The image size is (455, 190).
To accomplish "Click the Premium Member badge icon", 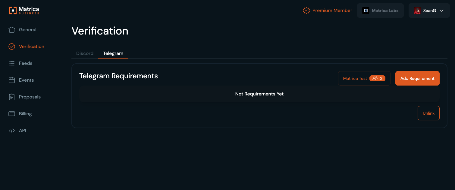I will tap(306, 11).
